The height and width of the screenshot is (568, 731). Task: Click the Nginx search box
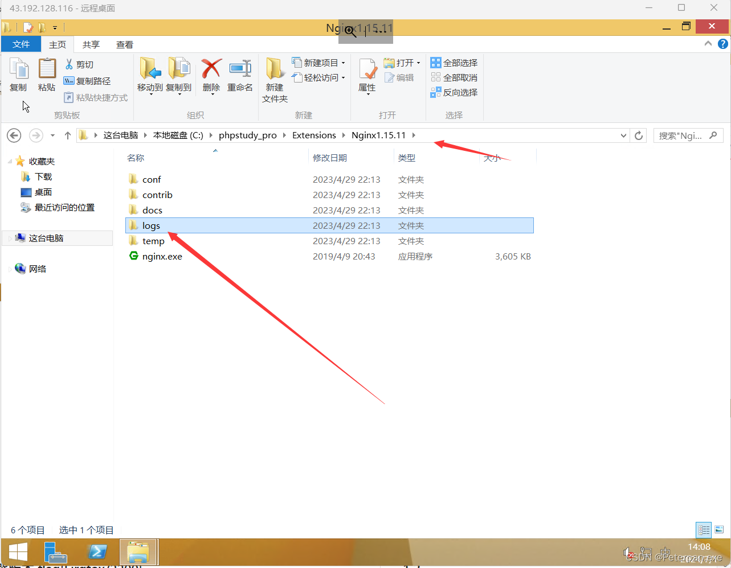point(688,135)
